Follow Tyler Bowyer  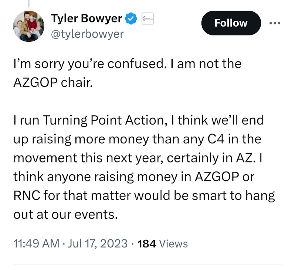pos(231,23)
